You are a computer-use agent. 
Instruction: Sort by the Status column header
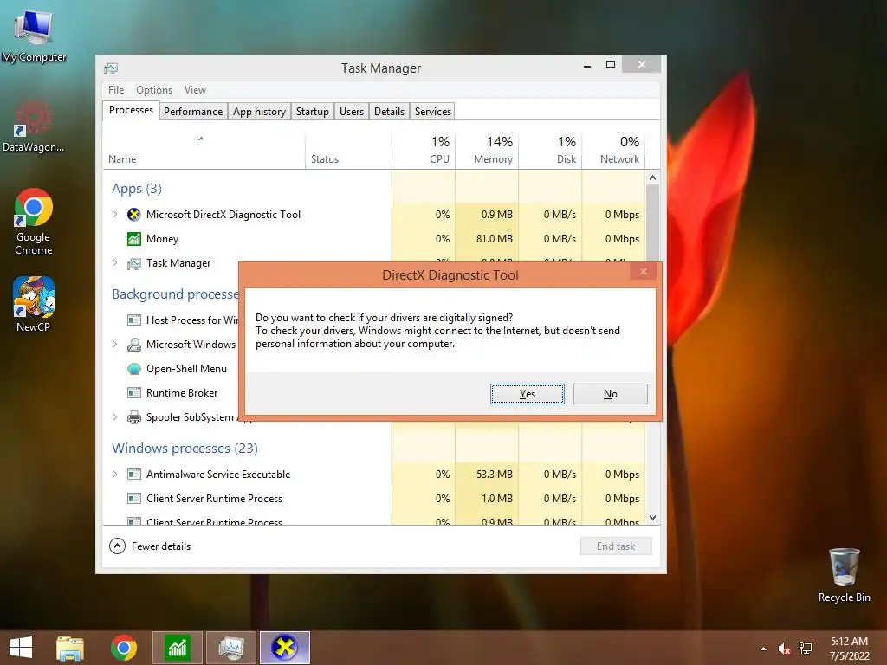point(348,151)
